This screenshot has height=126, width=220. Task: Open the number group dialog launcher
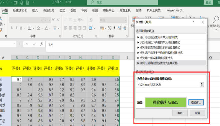click(127, 36)
